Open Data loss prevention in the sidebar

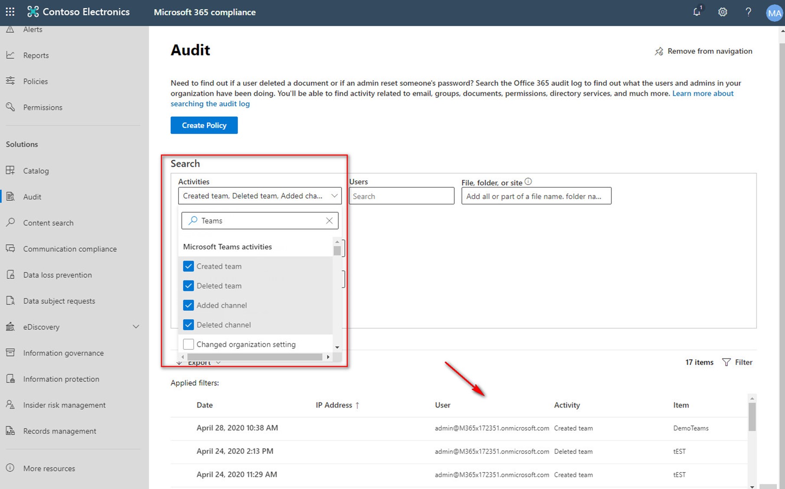tap(58, 275)
